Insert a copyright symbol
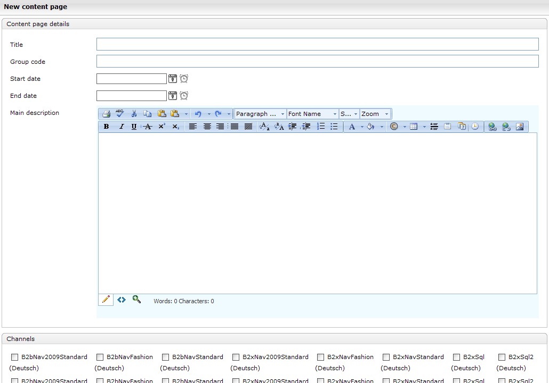 (x=394, y=127)
